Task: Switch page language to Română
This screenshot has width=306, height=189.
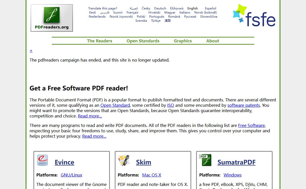Action: click(x=174, y=17)
